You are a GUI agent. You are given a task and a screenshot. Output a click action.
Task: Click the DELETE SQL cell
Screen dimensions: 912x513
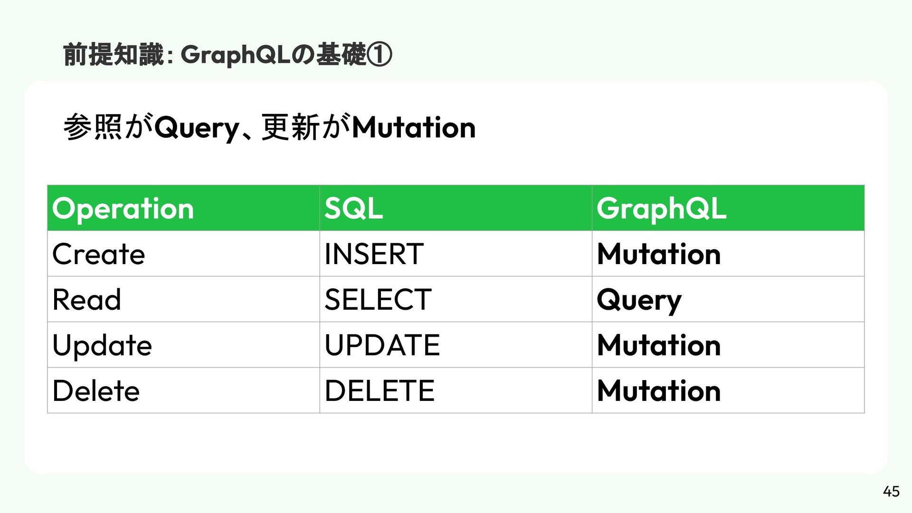click(456, 390)
